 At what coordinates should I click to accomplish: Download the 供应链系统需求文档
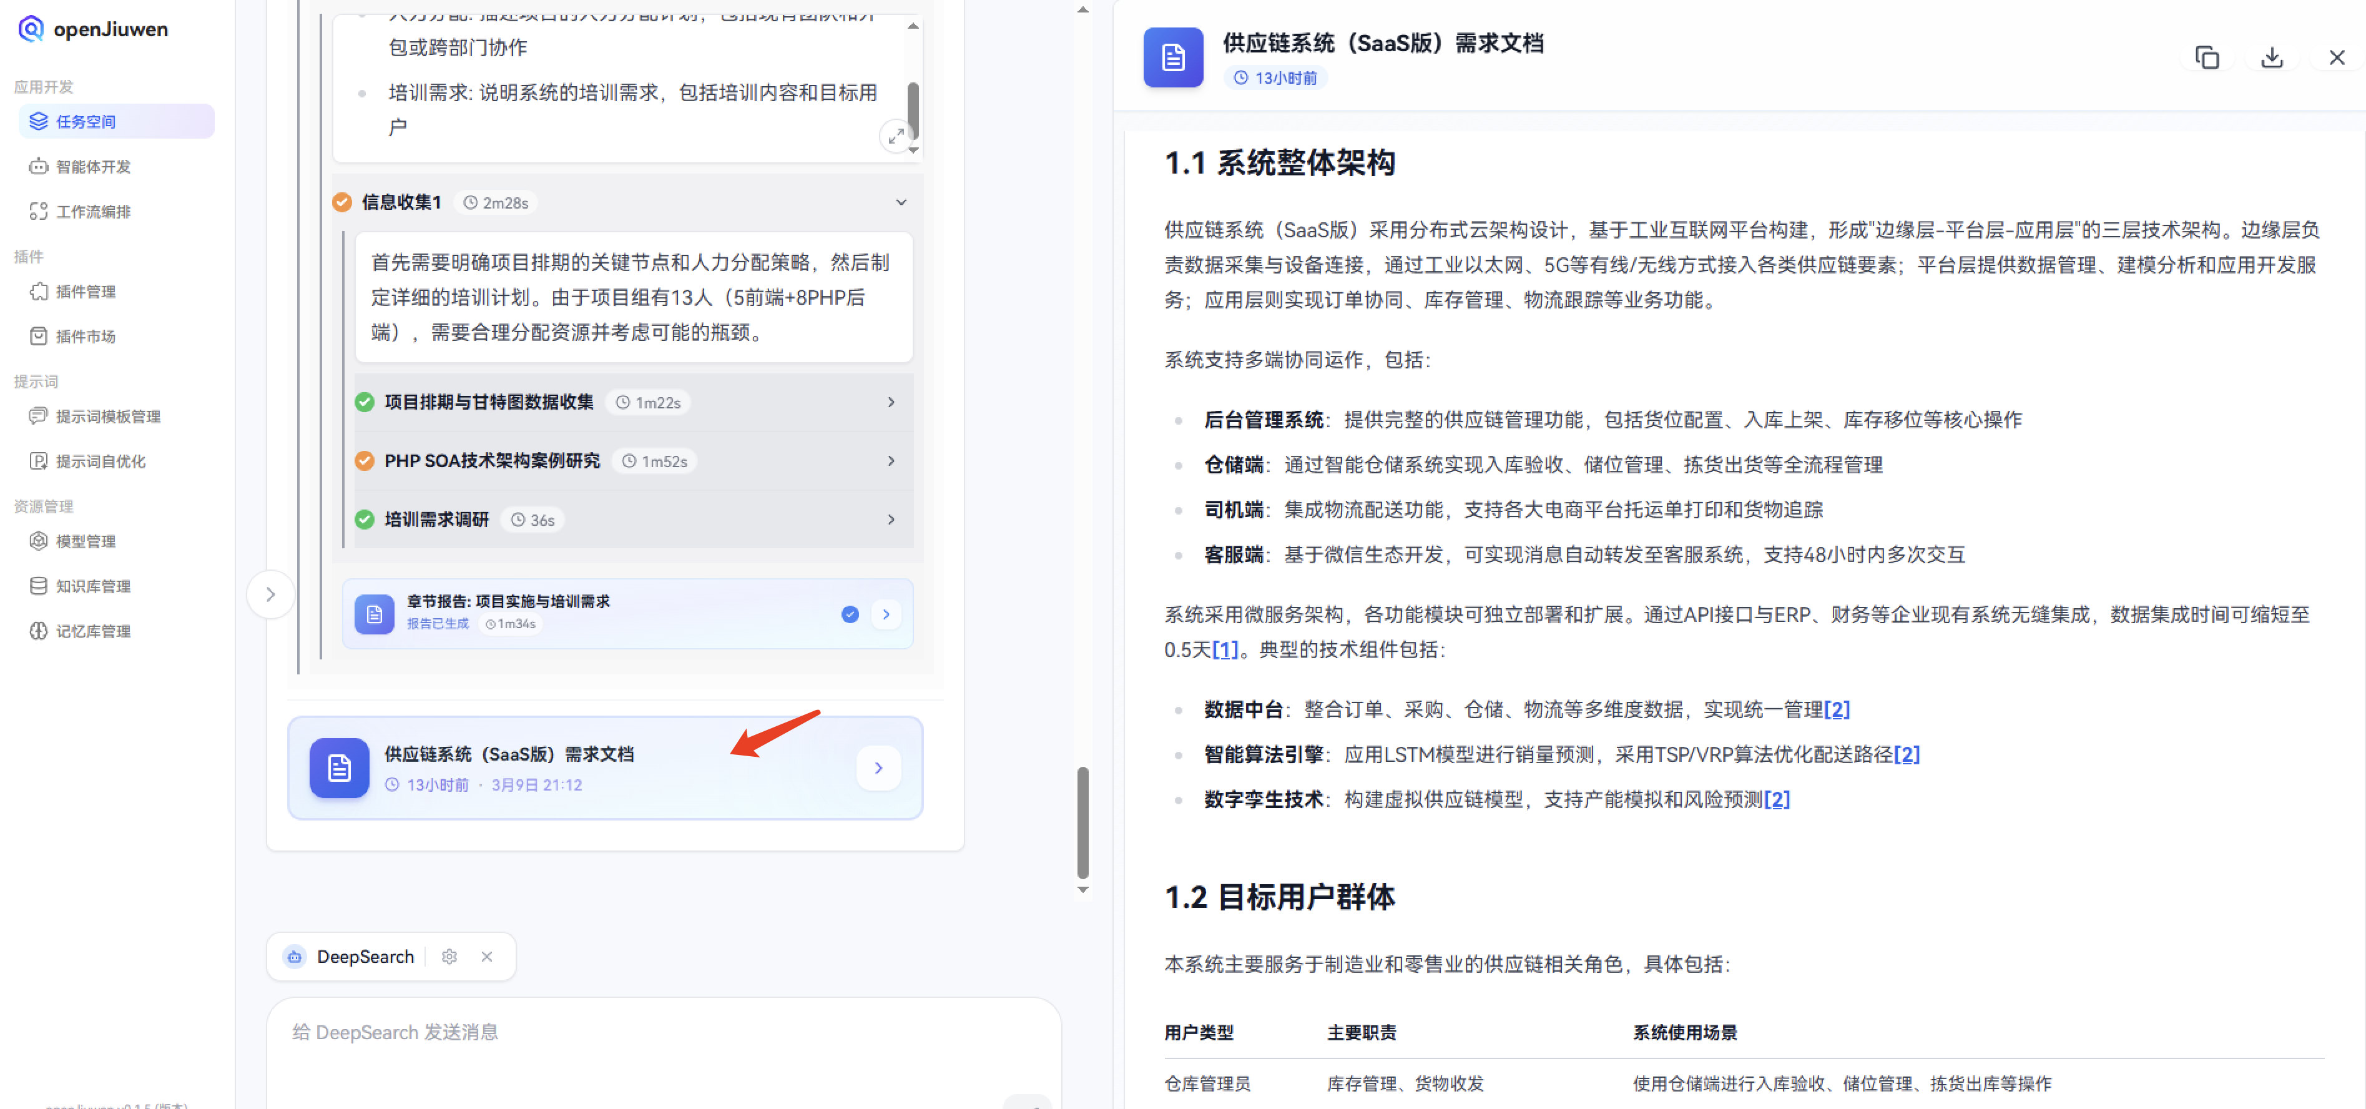2272,57
